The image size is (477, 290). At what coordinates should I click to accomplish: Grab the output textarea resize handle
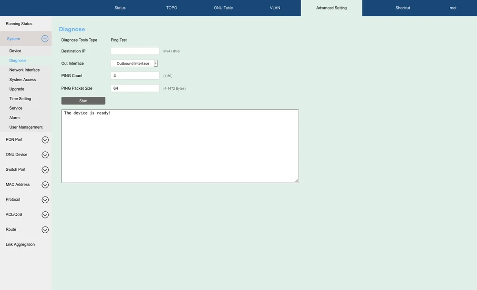click(x=296, y=180)
